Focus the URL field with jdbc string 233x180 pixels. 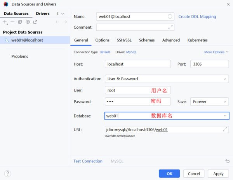pyautogui.click(x=167, y=130)
